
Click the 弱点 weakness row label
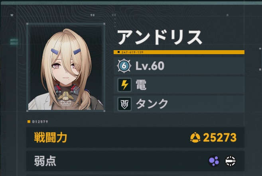(45, 161)
